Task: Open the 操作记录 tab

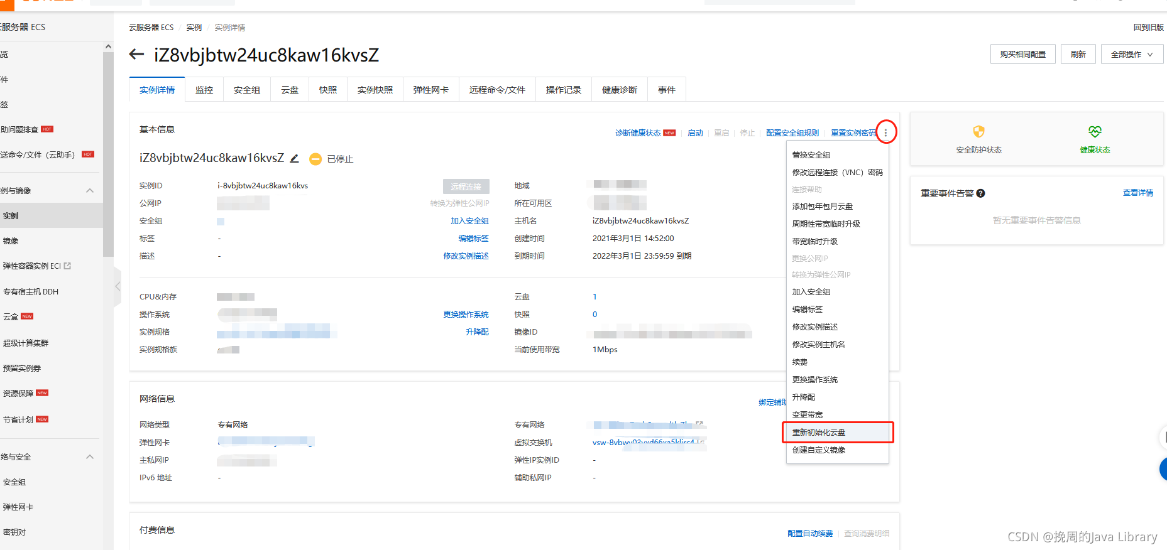Action: (x=564, y=90)
